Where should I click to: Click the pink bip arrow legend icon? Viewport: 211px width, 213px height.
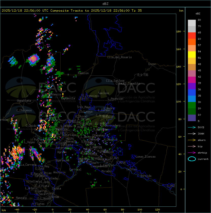click(x=192, y=146)
